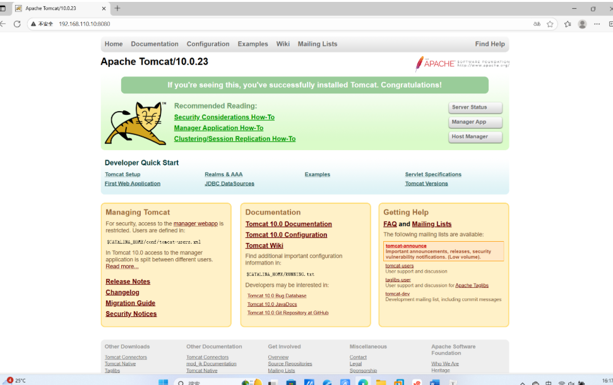Viewport: 613px width, 385px height.
Task: Open a new browser tab
Action: point(117,8)
